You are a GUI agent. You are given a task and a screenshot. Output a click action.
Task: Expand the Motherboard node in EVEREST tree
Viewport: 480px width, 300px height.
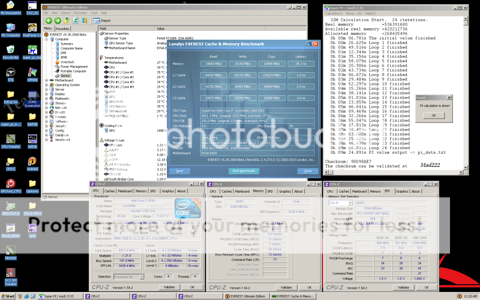click(x=46, y=80)
